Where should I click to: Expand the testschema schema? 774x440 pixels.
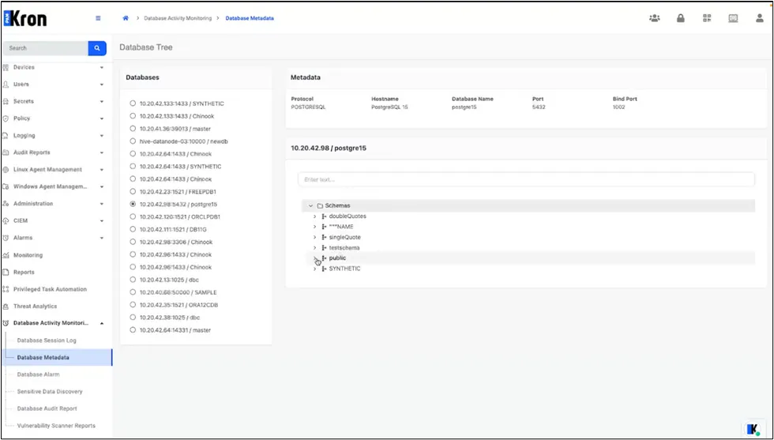coord(315,248)
